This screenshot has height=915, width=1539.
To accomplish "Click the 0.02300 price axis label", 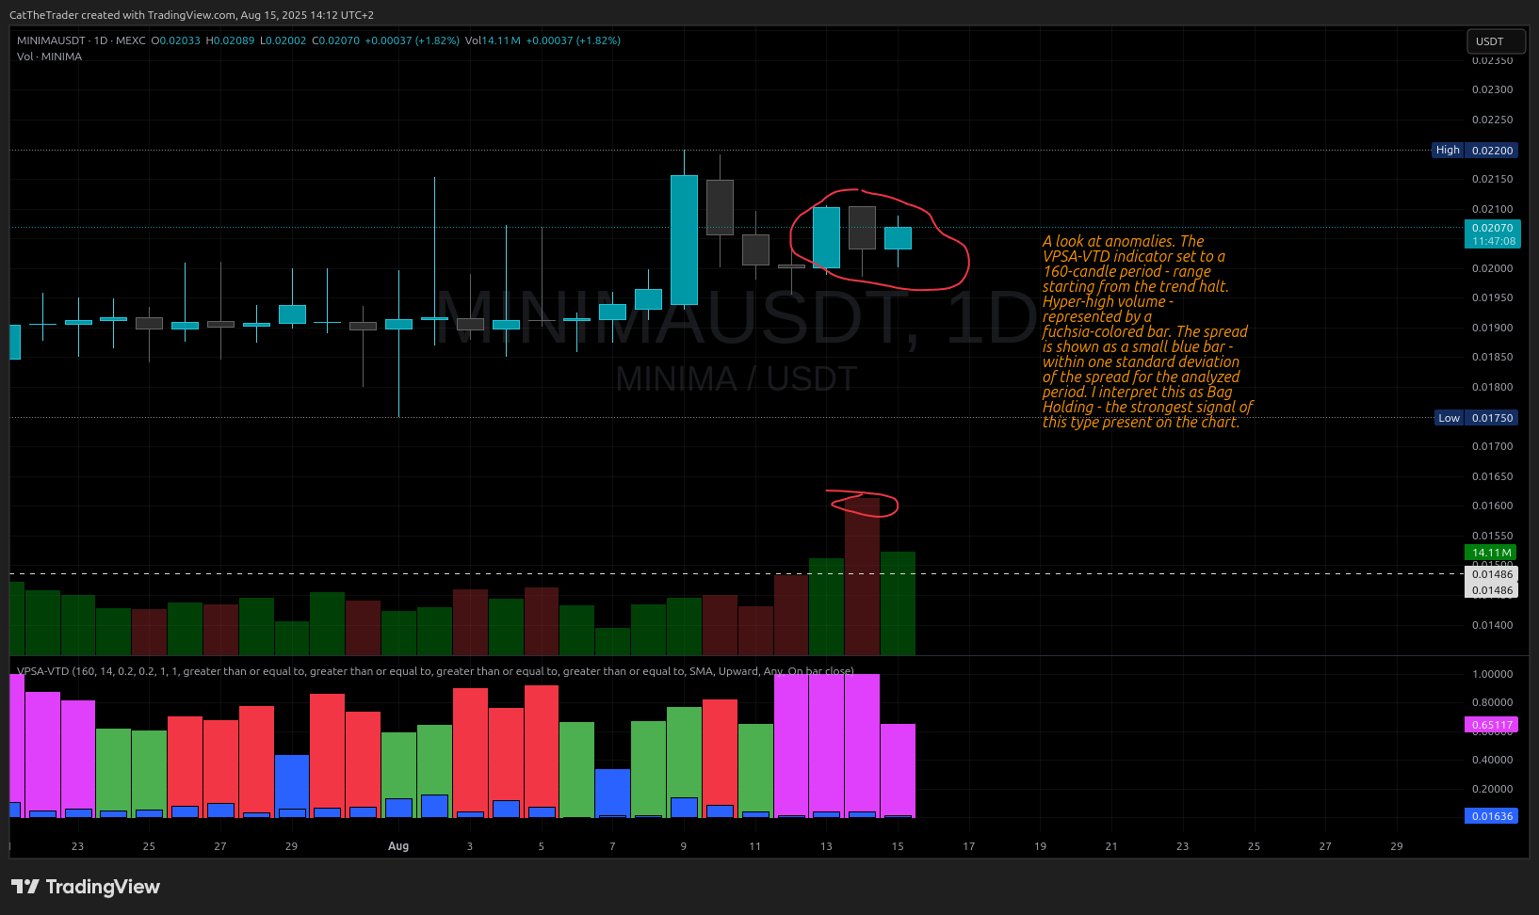I will (1493, 90).
